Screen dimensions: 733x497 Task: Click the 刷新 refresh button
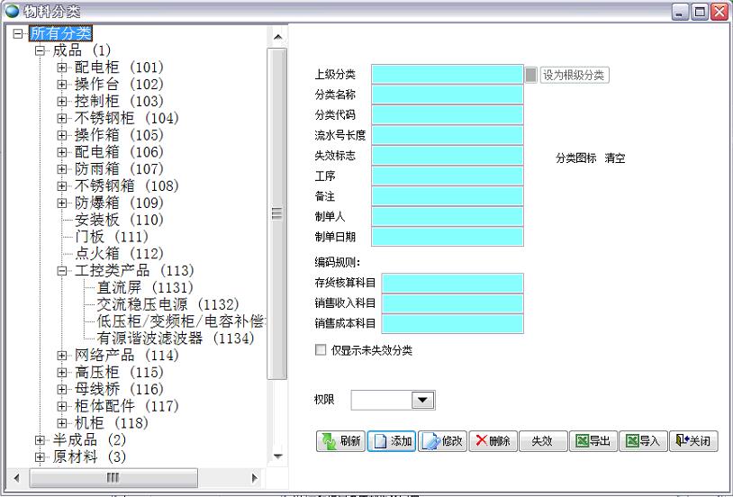(340, 441)
